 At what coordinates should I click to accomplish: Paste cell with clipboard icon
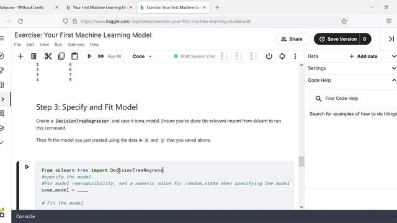click(x=74, y=56)
